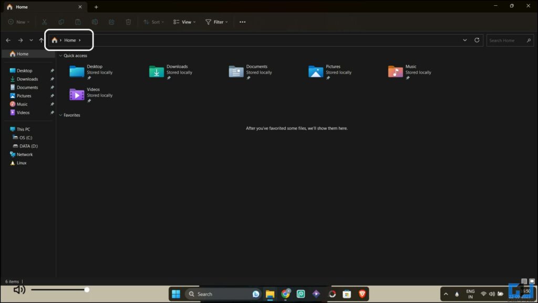The image size is (538, 303).
Task: Select the Rename icon in the toolbar
Action: [95, 22]
